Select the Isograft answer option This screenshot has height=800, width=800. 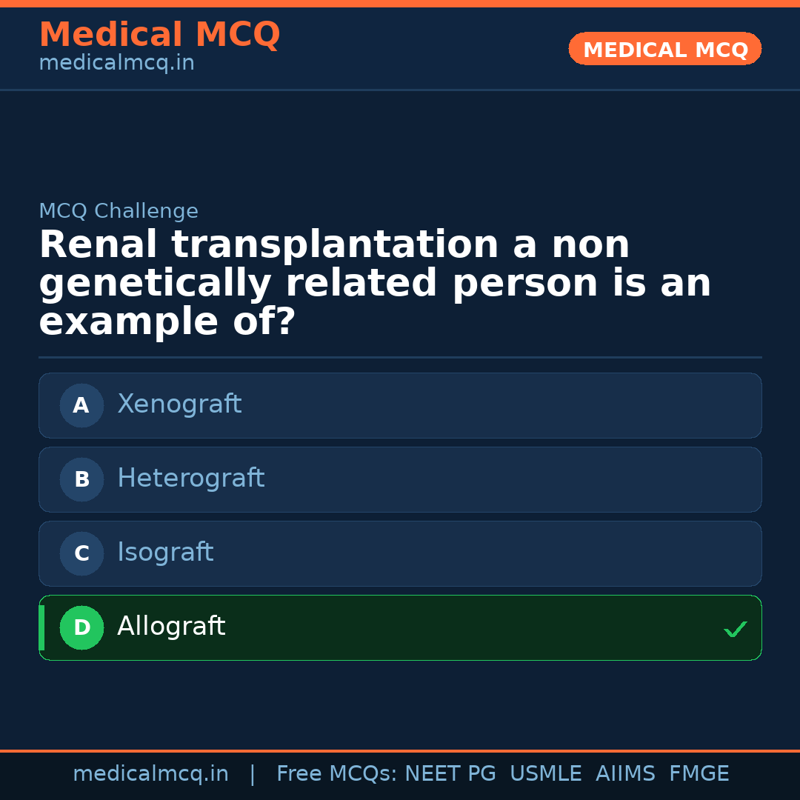[400, 553]
